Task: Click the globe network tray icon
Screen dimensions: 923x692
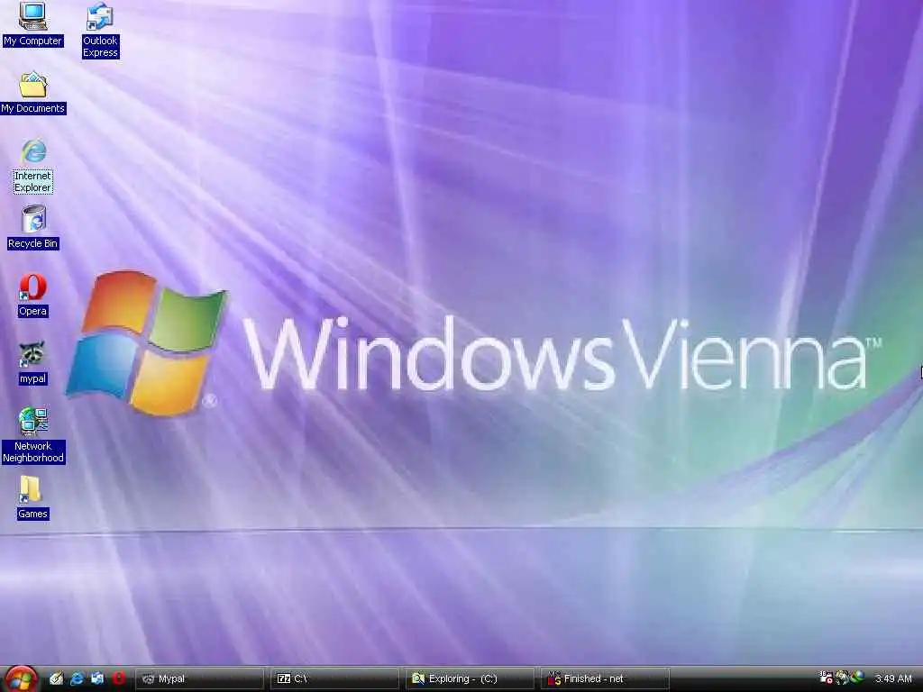Action: (x=857, y=678)
